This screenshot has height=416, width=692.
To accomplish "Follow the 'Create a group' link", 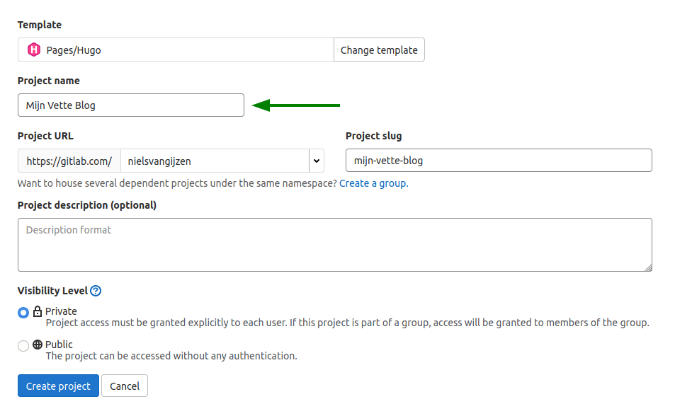I will click(373, 183).
